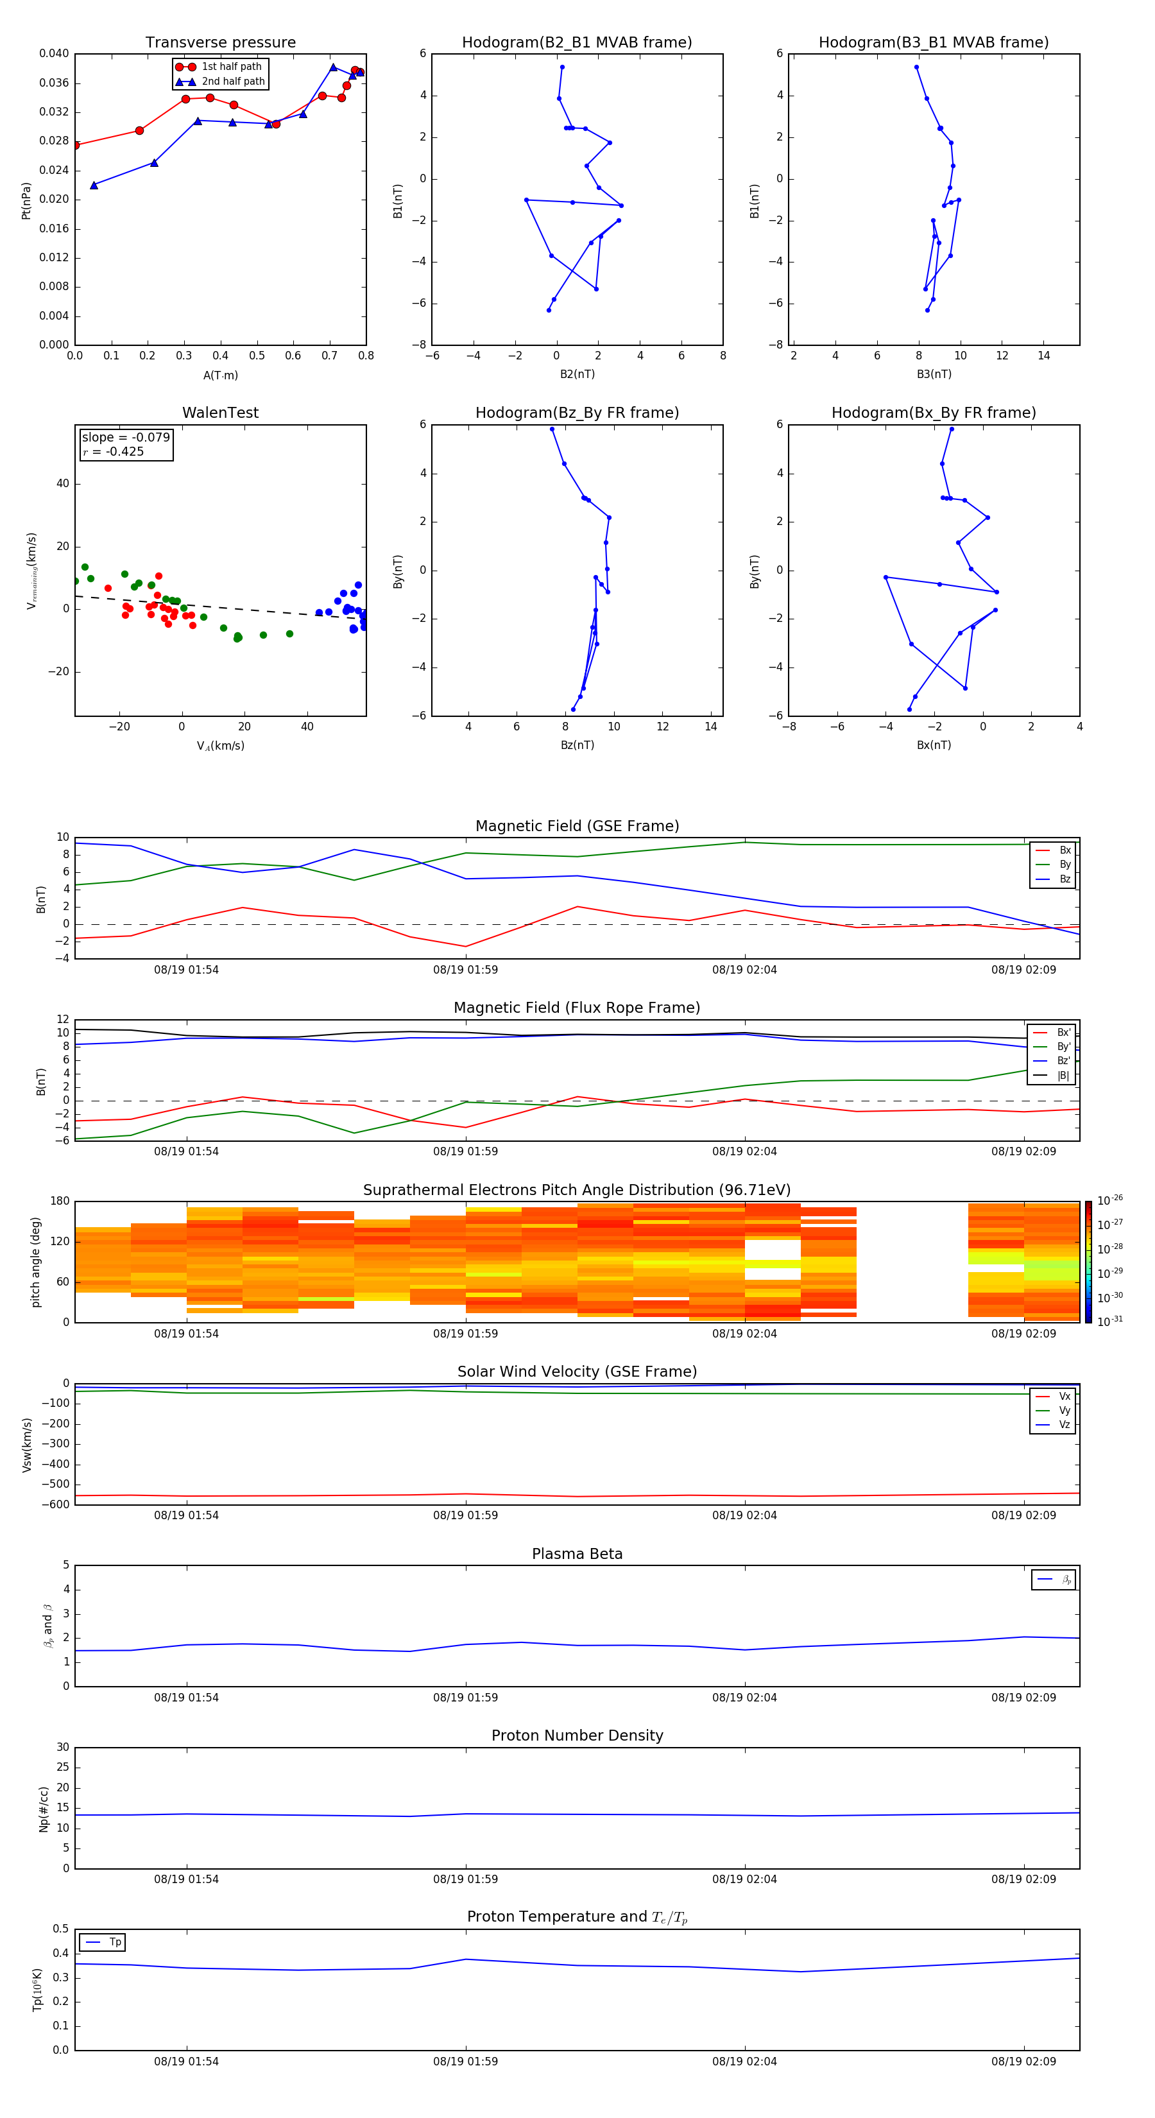Click 'Proton Number Density' plot title
The image size is (1155, 2118).
pos(577,1735)
